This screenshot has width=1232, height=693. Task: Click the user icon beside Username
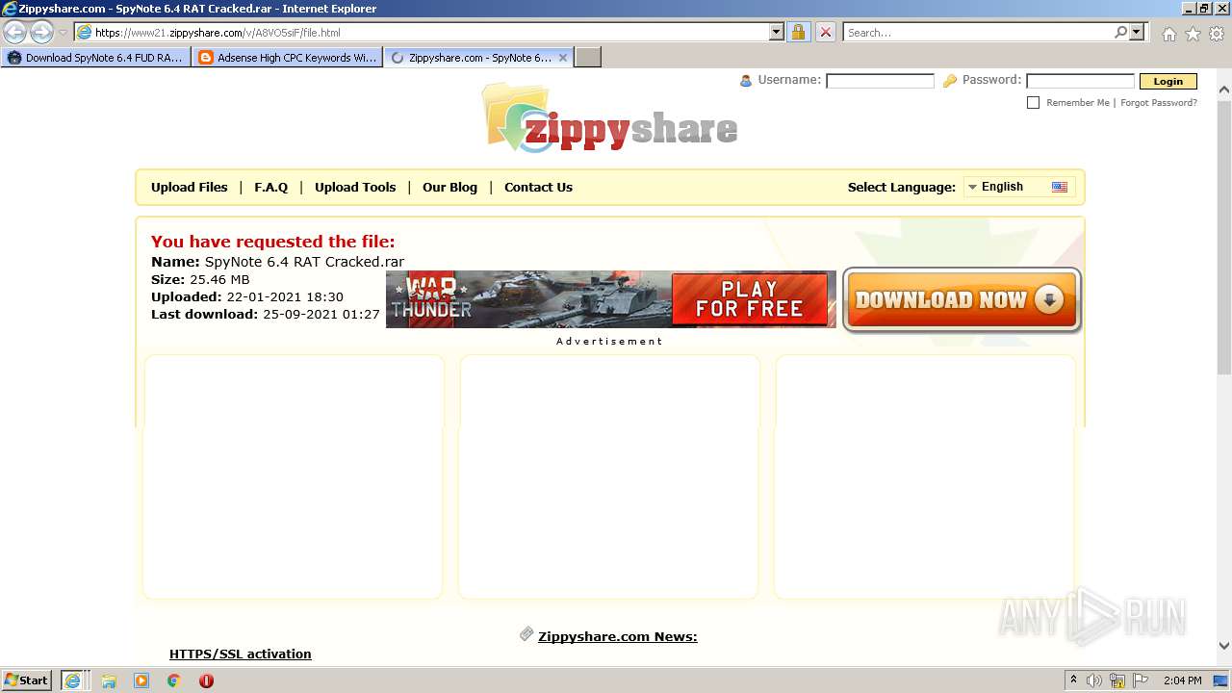click(x=746, y=81)
